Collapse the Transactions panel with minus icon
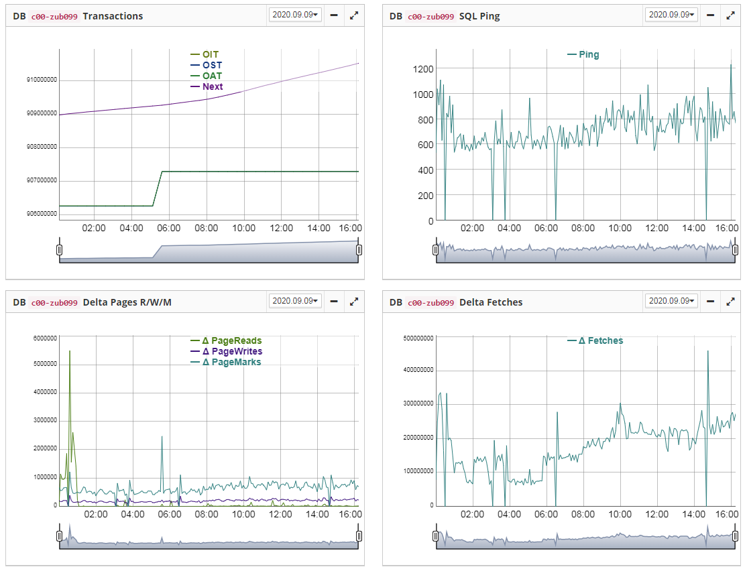The image size is (745, 569). [x=334, y=15]
